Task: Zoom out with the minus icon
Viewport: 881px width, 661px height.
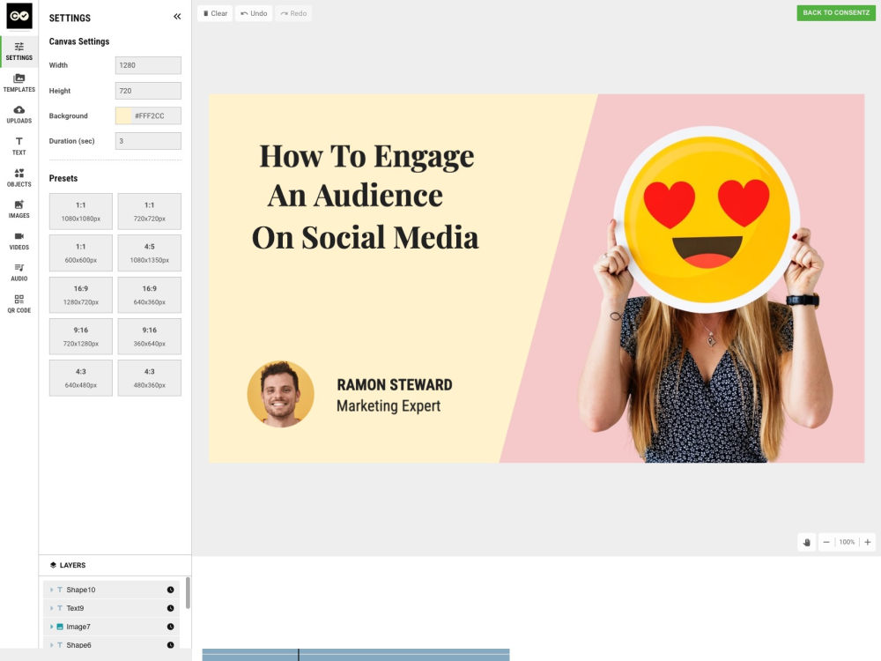Action: 826,542
